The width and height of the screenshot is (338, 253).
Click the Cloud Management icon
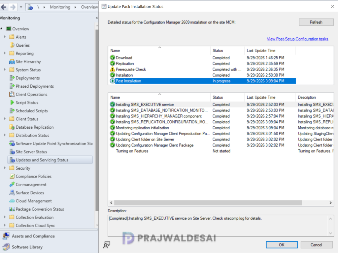[12, 201]
